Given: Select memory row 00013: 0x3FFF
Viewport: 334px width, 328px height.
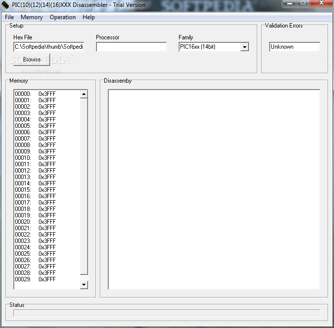Looking at the screenshot, I should [35, 177].
